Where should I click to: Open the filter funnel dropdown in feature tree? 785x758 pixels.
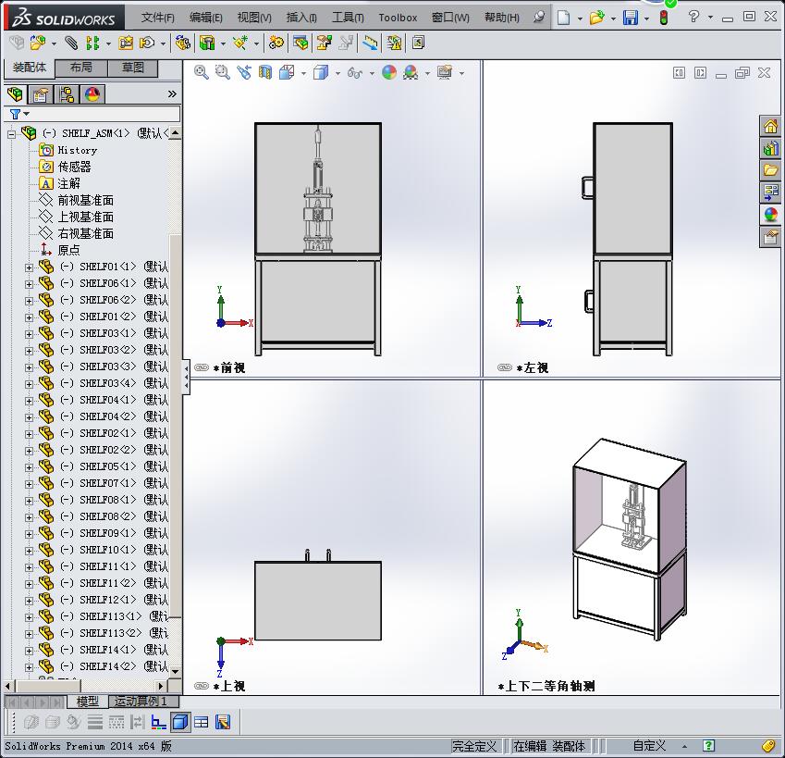tap(19, 114)
